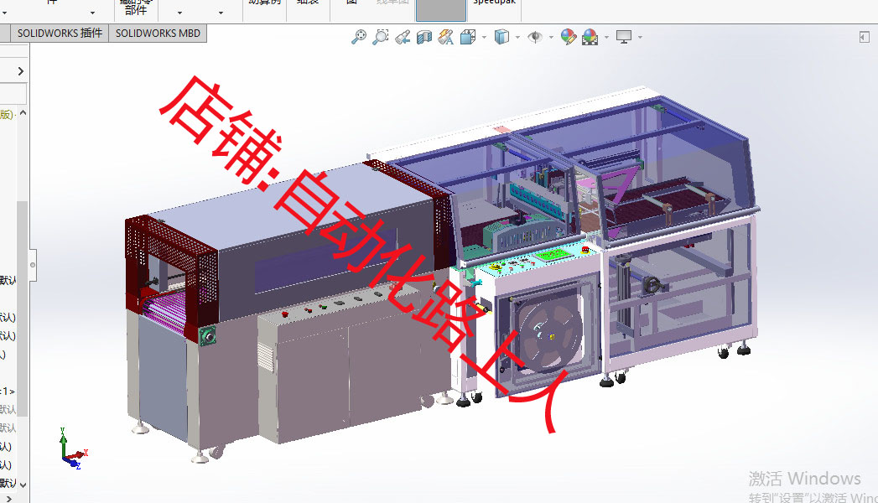Click the Apply Scene icon
The image size is (878, 503).
590,37
